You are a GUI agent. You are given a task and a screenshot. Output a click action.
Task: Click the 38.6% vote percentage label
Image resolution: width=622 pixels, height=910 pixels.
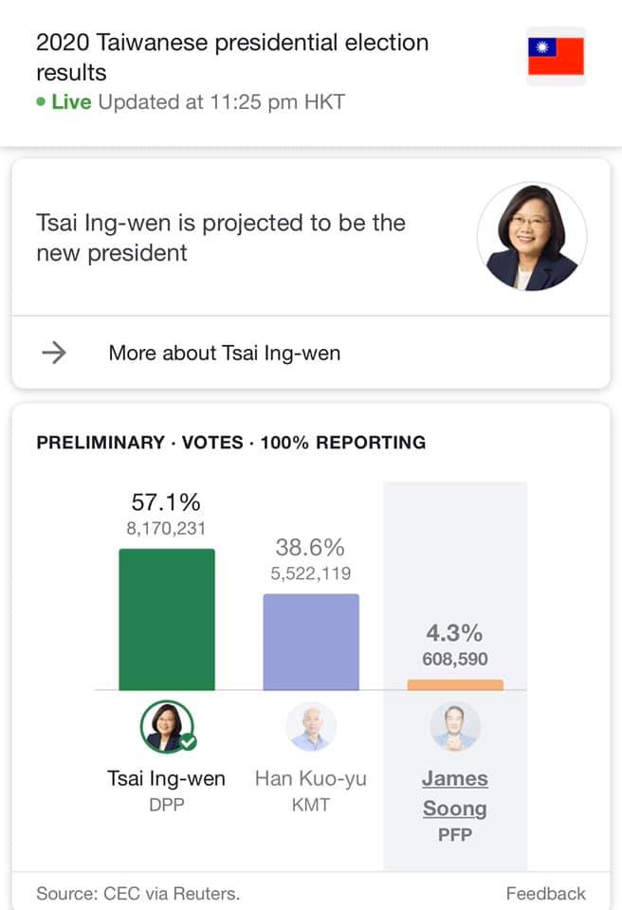pyautogui.click(x=310, y=547)
